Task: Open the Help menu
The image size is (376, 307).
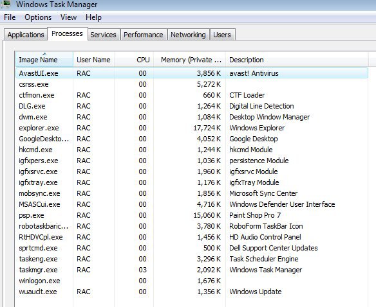Action: point(93,17)
